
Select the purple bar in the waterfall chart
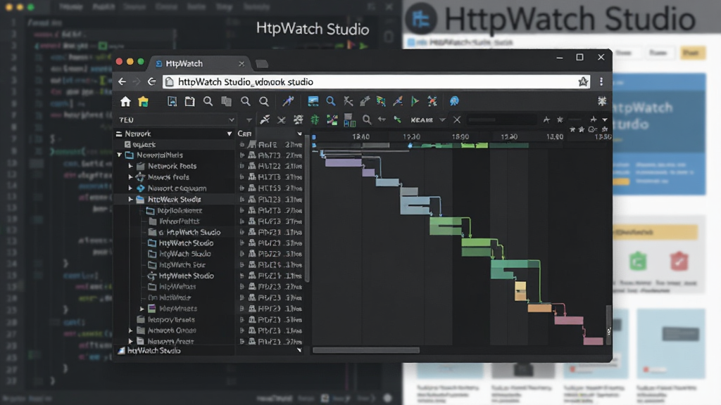(x=343, y=162)
